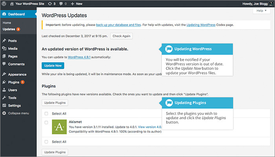
Task: Click 'Last checked on December 3, 2017' text
Action: [x=75, y=36]
